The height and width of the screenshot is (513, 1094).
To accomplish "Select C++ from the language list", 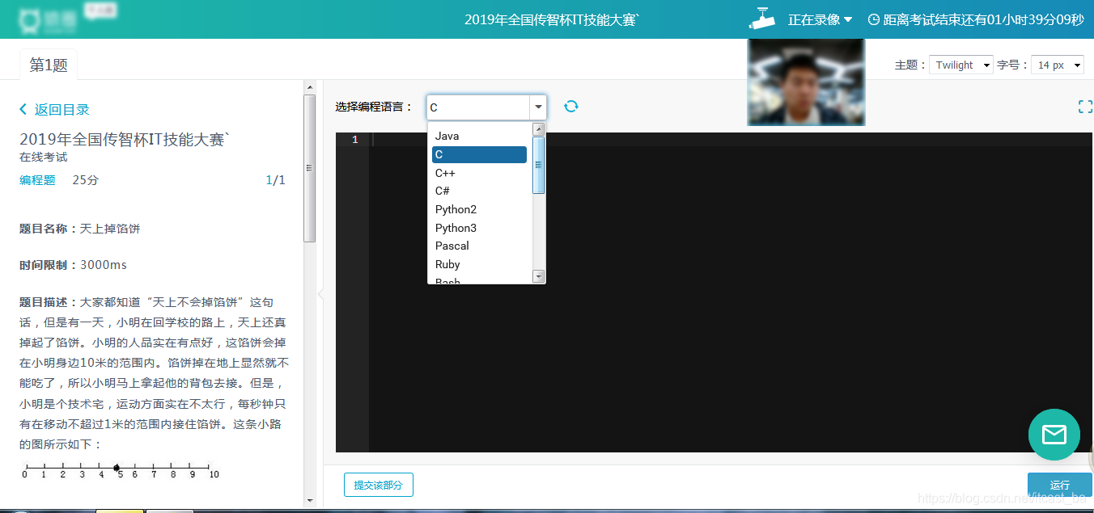I will coord(446,172).
